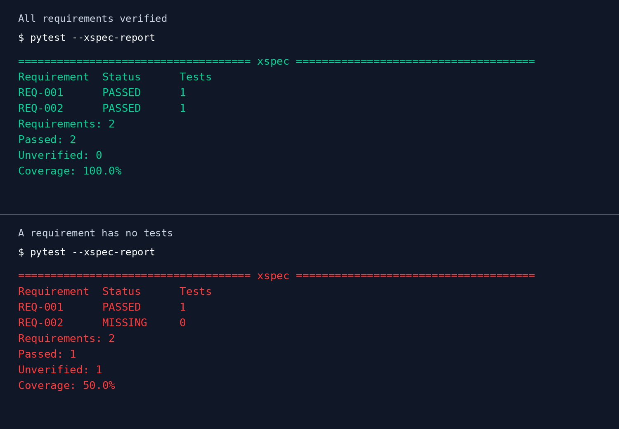Screen dimensions: 619x429
Task: Click the red PASSED status cell
Action: pos(121,307)
